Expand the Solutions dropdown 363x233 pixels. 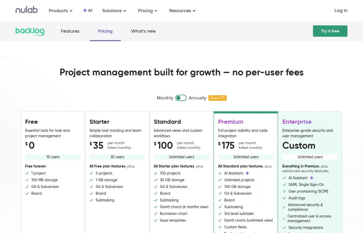(114, 11)
